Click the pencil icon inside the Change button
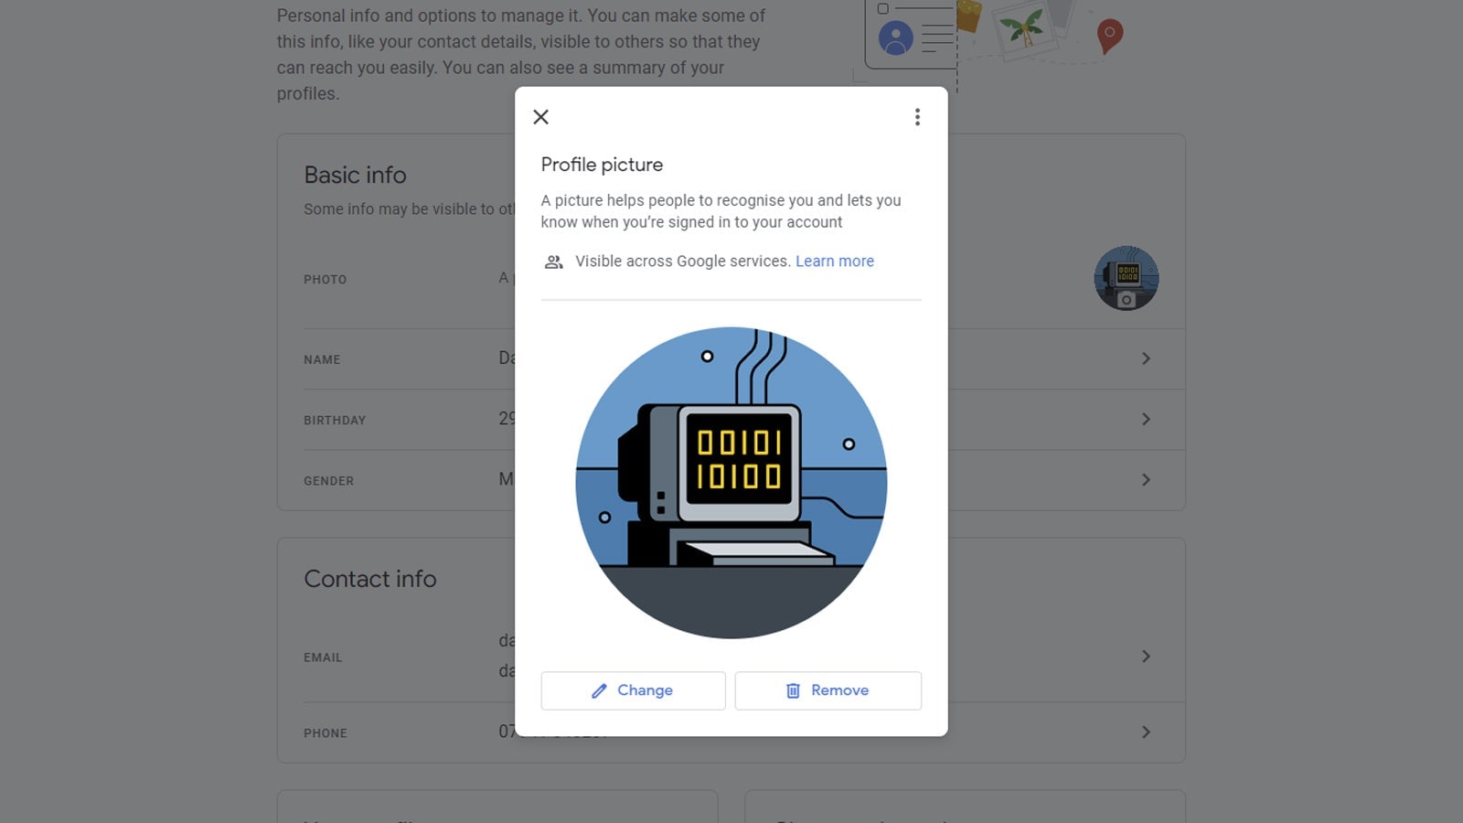The width and height of the screenshot is (1463, 823). (599, 690)
